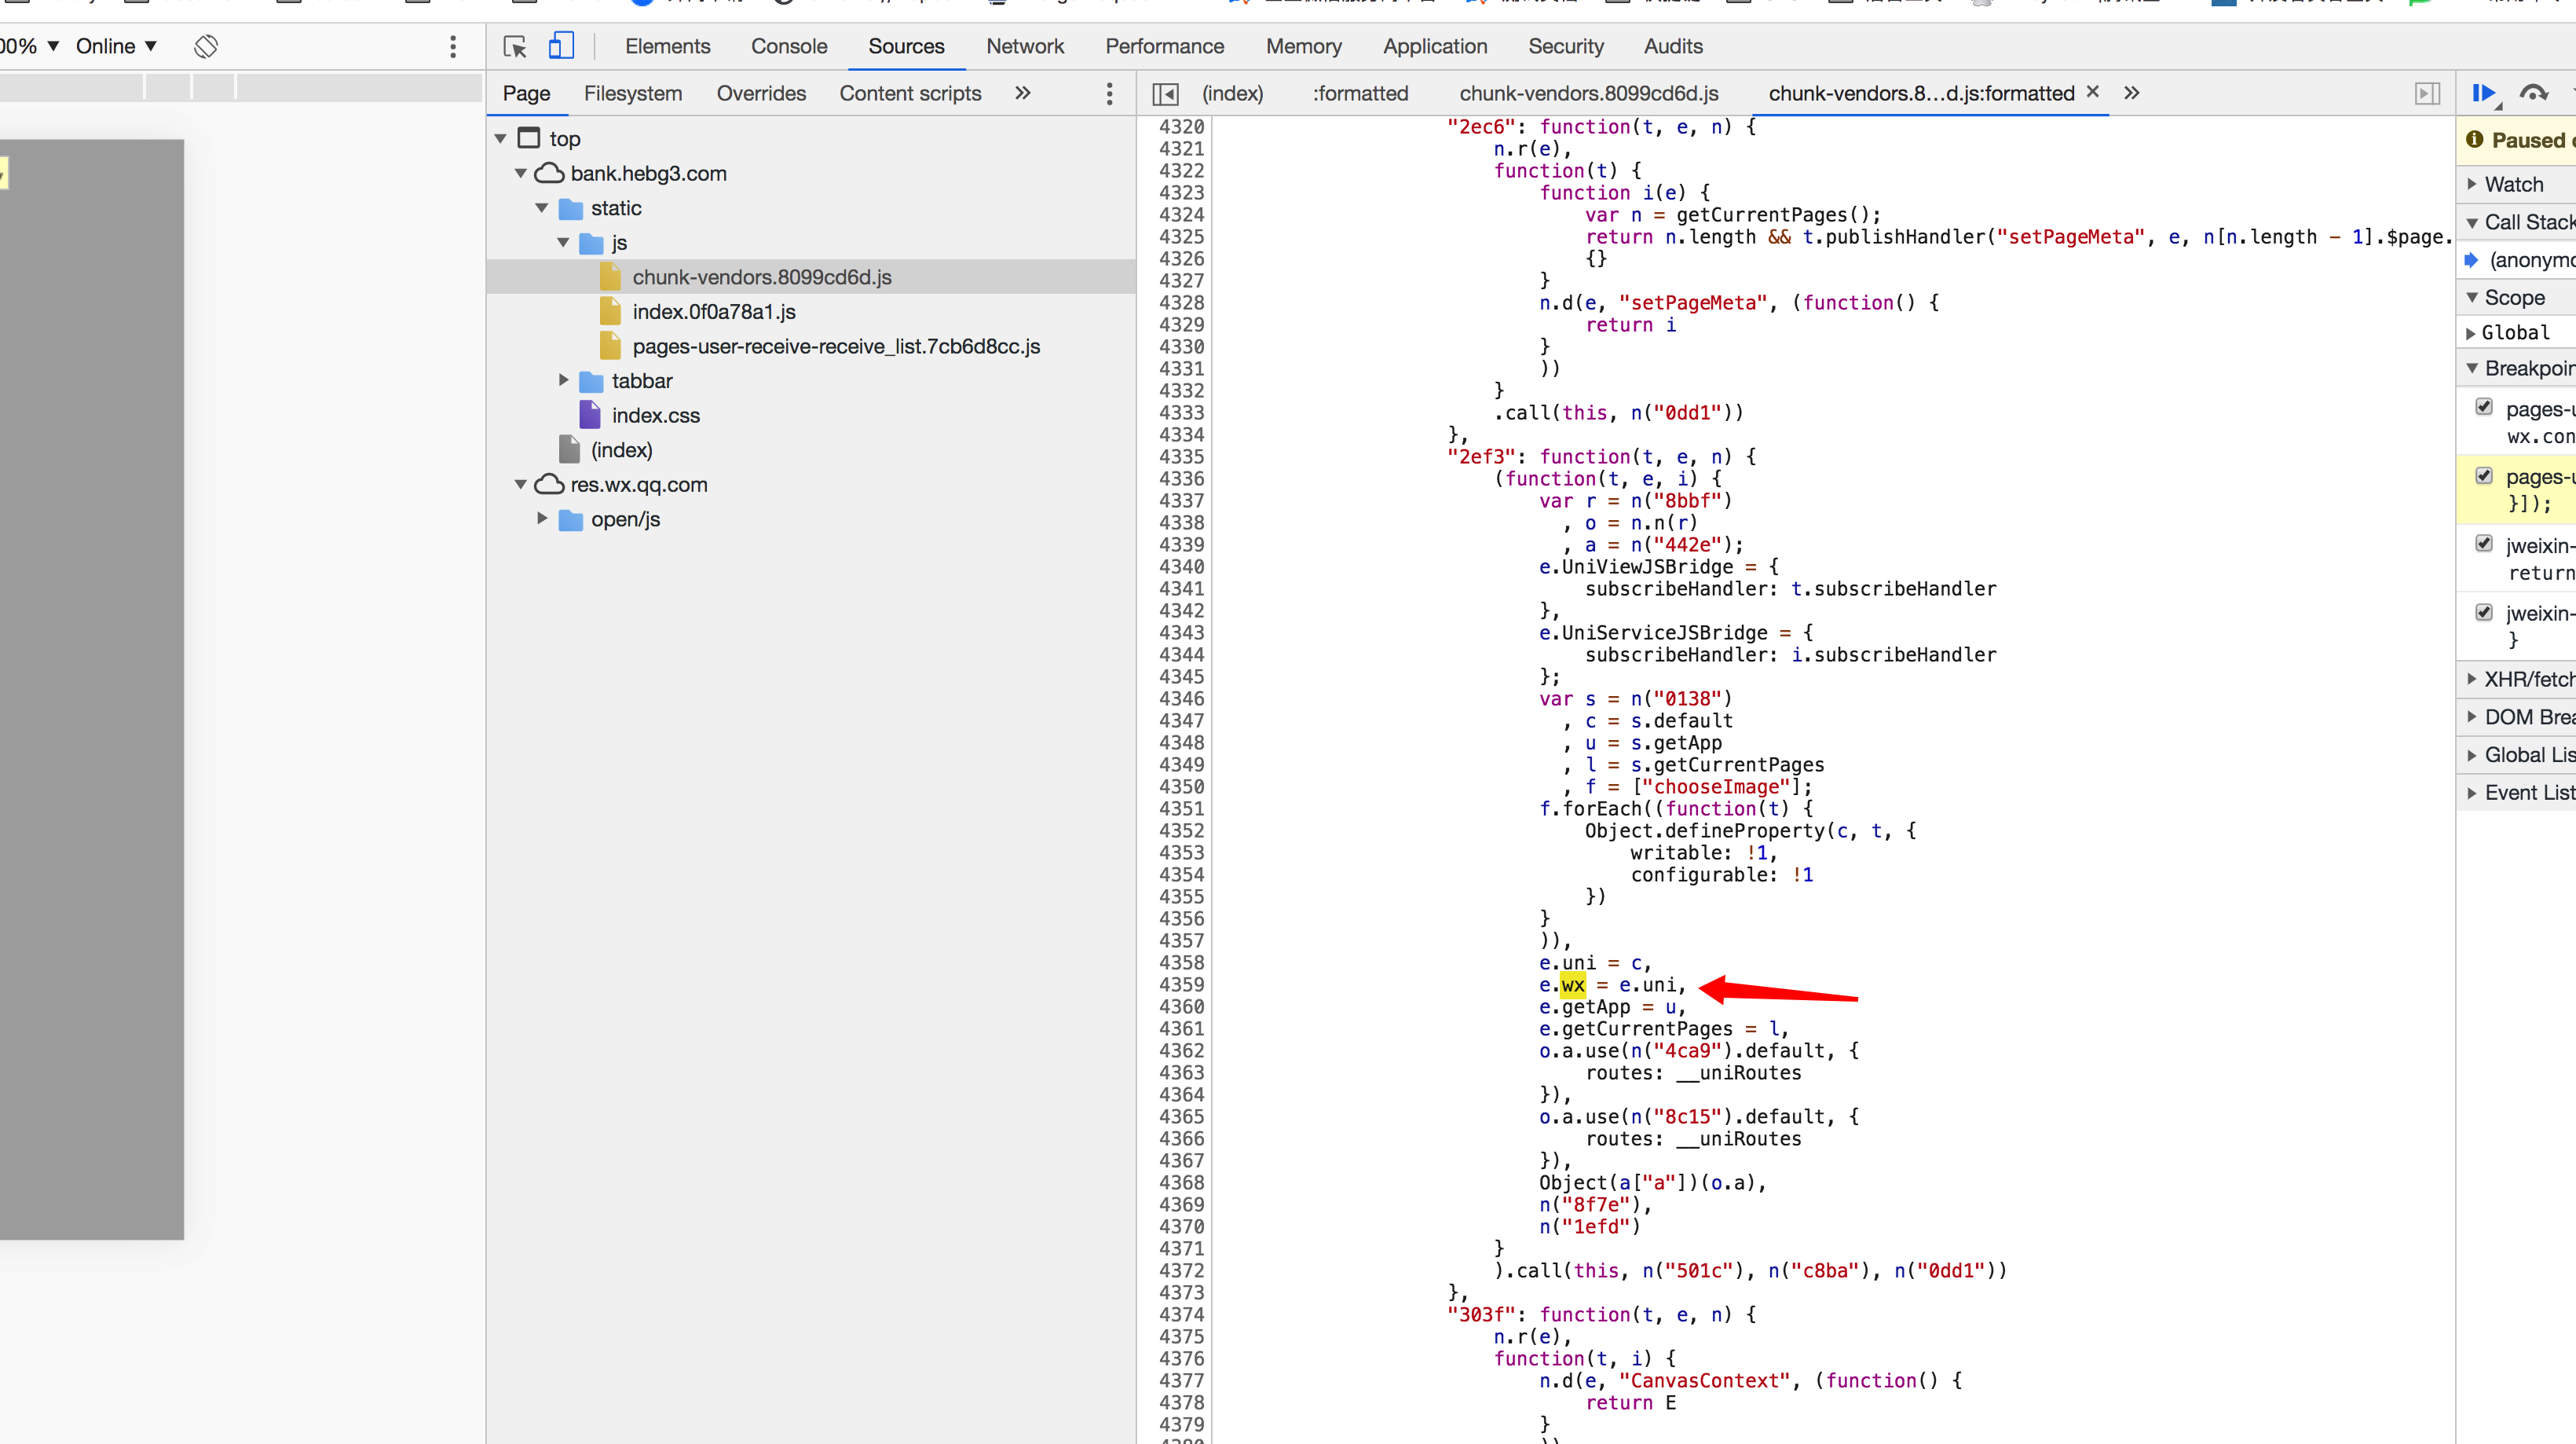Viewport: 2576px width, 1444px height.
Task: Switch to the Network tab
Action: [1024, 46]
